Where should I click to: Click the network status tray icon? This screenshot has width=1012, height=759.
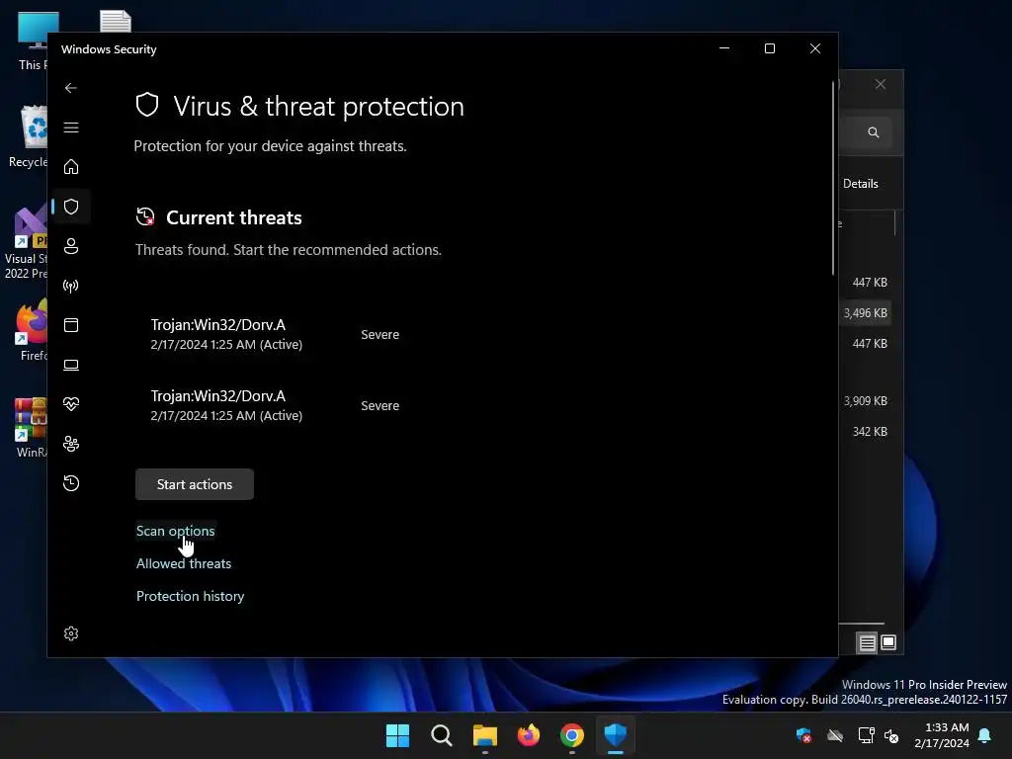coord(866,735)
